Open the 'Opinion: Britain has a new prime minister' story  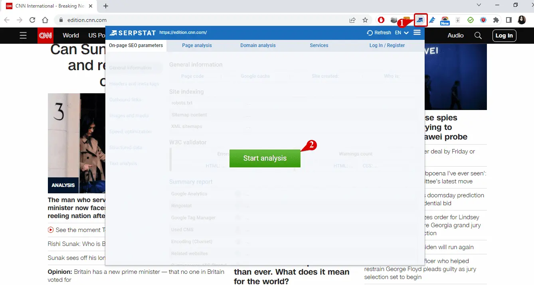pos(136,276)
